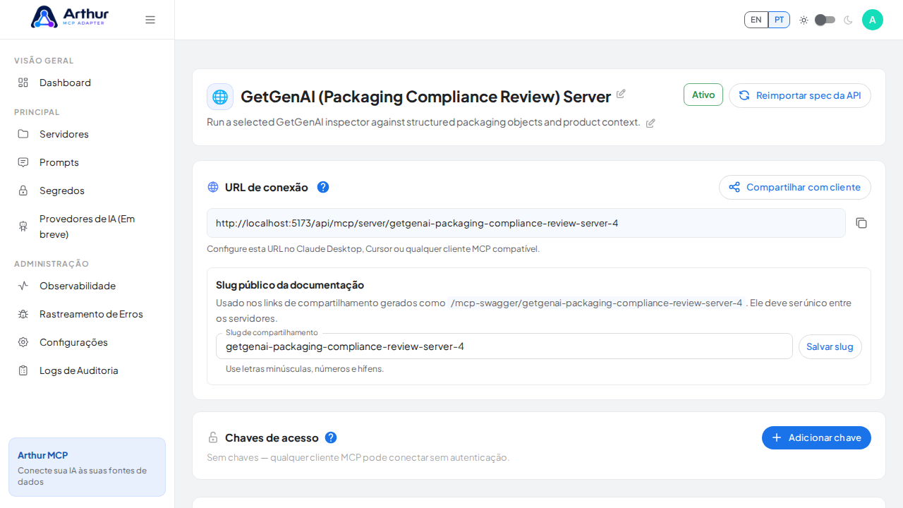Copy the connection URL
This screenshot has height=508, width=903.
pyautogui.click(x=861, y=223)
